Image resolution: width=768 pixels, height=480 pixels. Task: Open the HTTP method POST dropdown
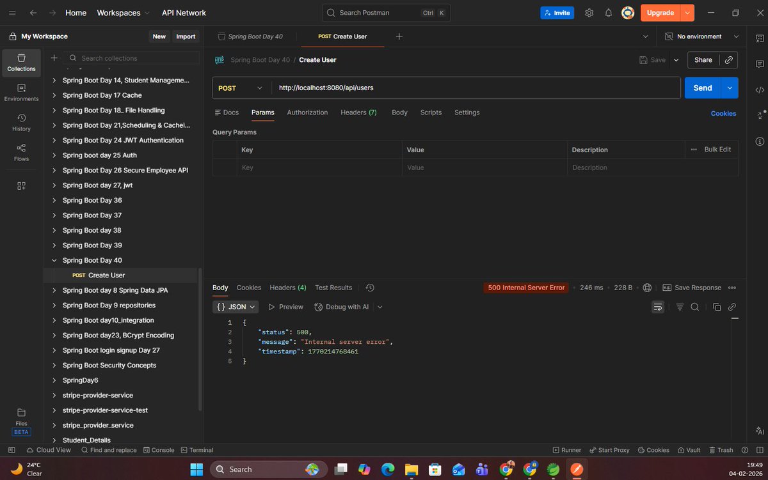(x=241, y=88)
